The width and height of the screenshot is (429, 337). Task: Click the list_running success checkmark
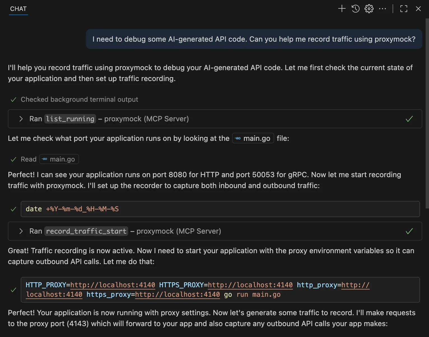(x=409, y=119)
